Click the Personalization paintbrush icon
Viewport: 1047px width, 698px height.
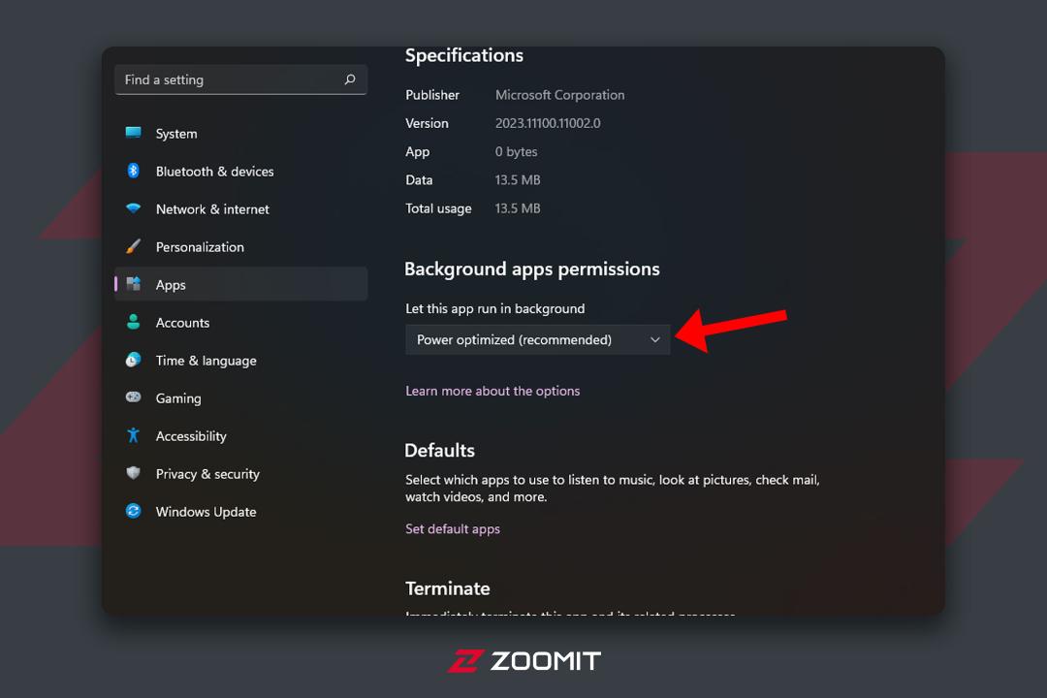click(134, 246)
